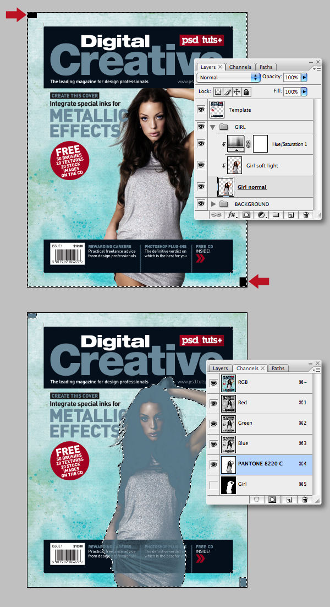
Task: Click Link layers icon in Layers panel
Action: pos(216,215)
